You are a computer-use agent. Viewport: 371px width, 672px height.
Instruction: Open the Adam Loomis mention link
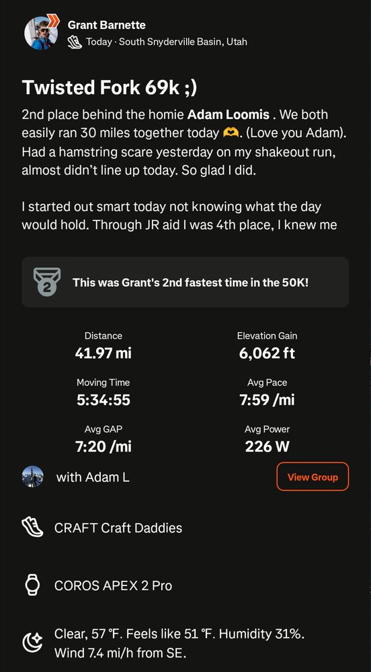(x=229, y=115)
